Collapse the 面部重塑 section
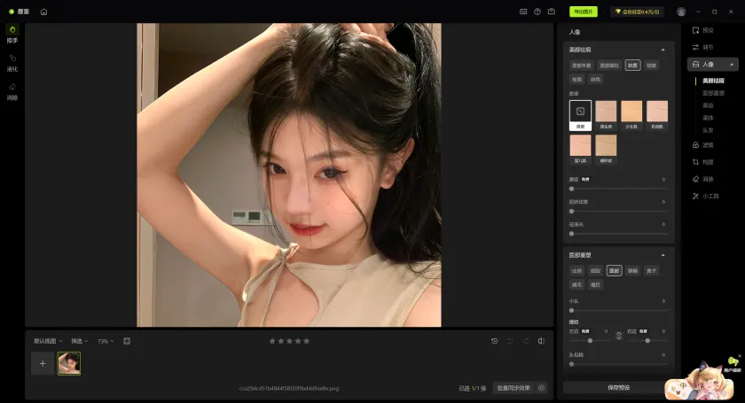 coord(663,255)
